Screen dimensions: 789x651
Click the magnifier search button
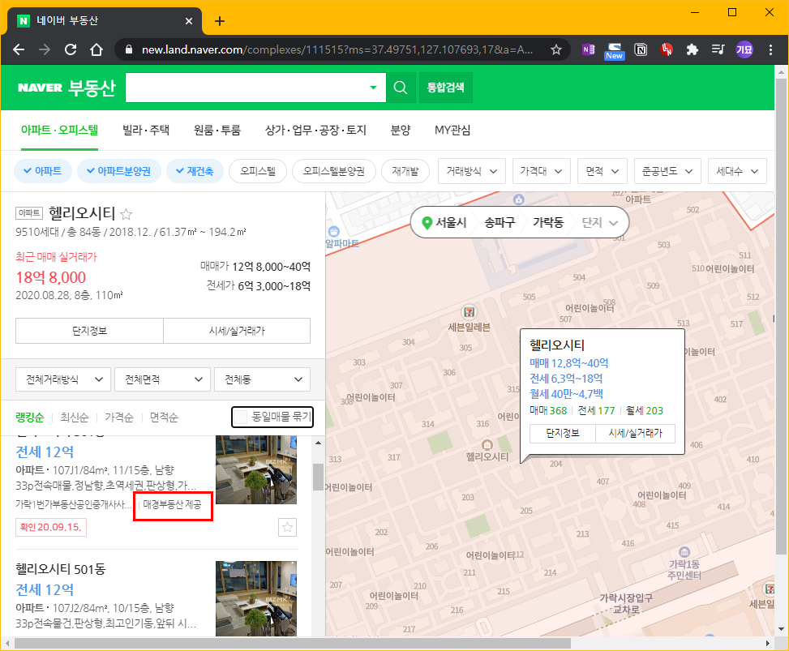(401, 88)
